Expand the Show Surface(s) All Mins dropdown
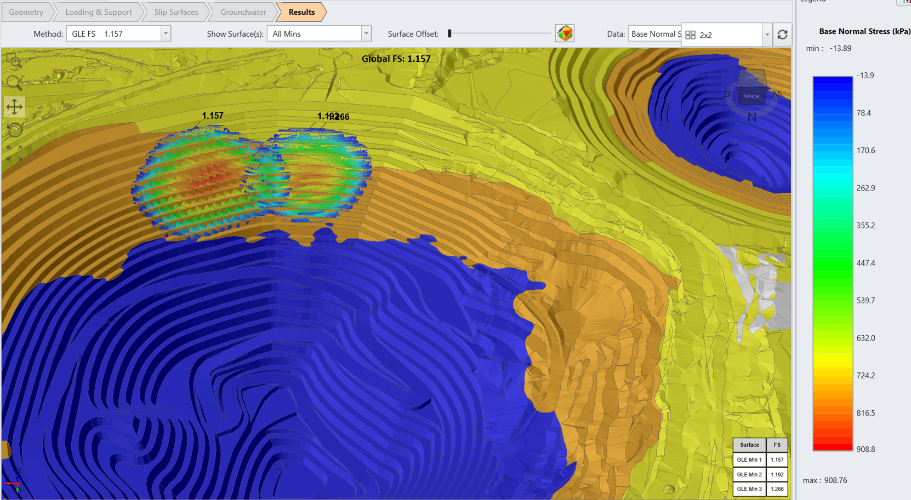This screenshot has height=500, width=911. (x=366, y=33)
